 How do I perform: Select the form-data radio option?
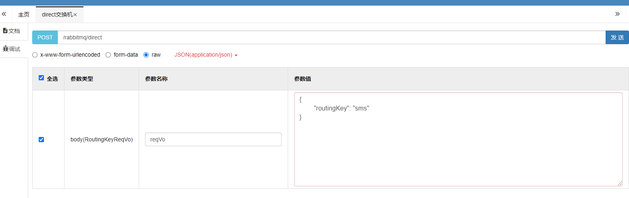pyautogui.click(x=108, y=55)
